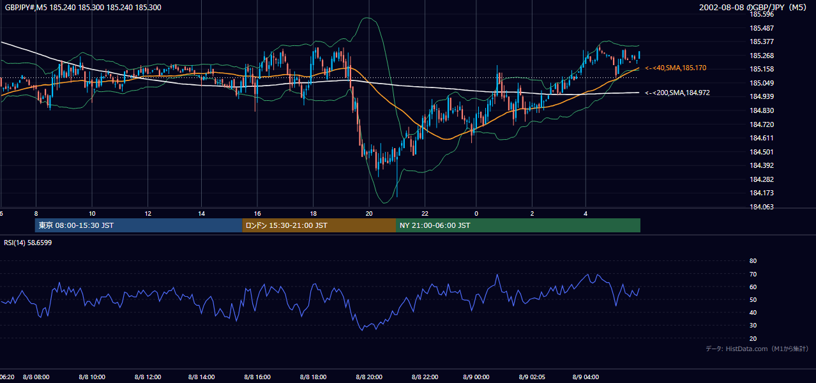816x383 pixels.
Task: Select the 8/9 00:00 time axis label
Action: coord(476,377)
